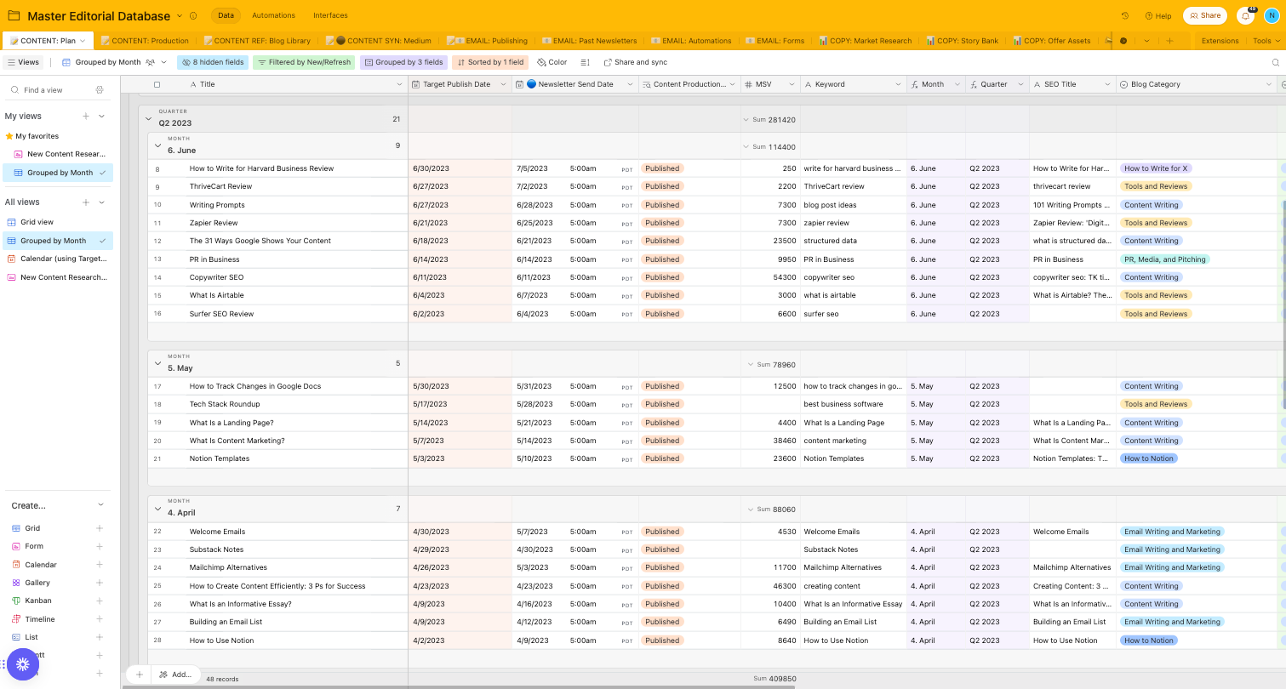Open the Title column dropdown arrow
The image size is (1286, 689).
click(399, 84)
